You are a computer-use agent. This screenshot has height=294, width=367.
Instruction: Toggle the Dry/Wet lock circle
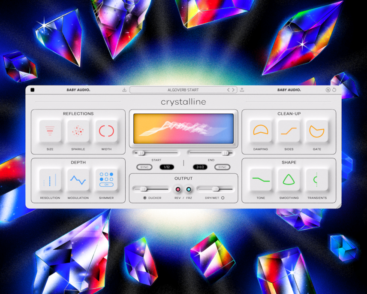pyautogui.click(x=223, y=198)
